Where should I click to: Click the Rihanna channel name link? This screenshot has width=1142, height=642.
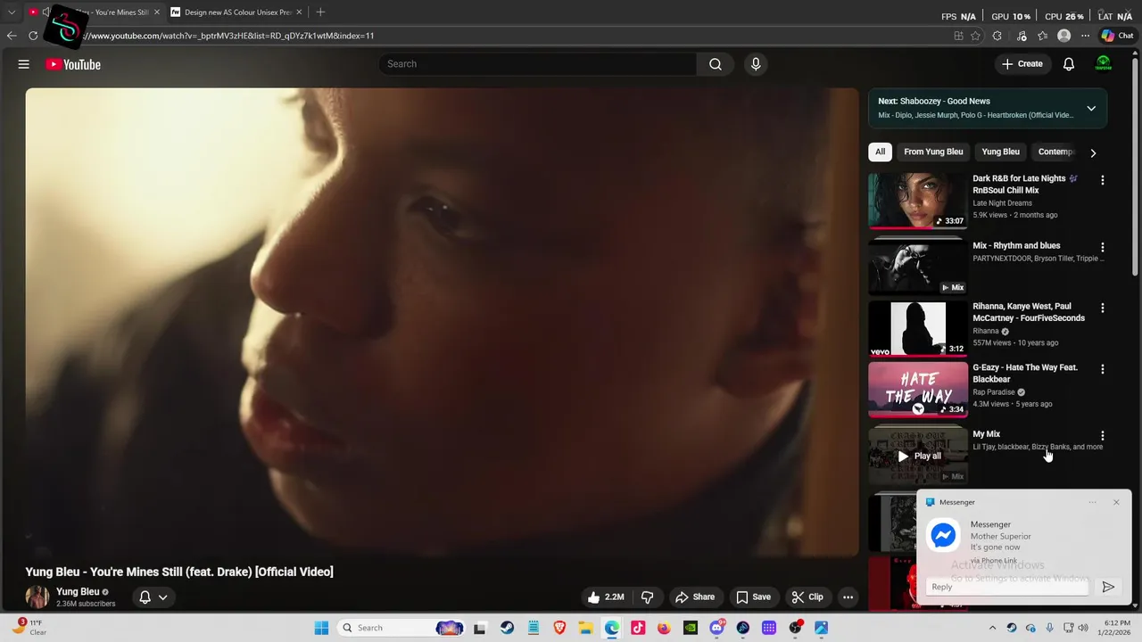coord(985,331)
